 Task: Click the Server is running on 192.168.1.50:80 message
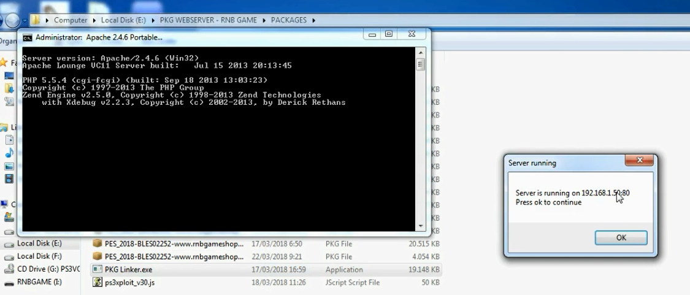(572, 193)
